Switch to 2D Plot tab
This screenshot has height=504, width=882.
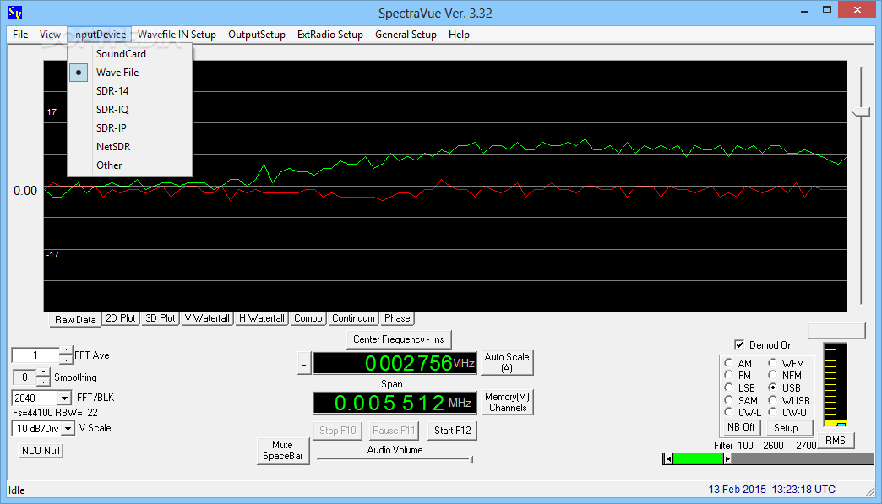(121, 318)
